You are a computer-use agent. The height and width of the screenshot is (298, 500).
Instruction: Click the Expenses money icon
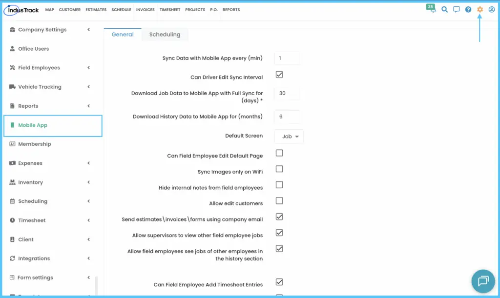pyautogui.click(x=12, y=163)
